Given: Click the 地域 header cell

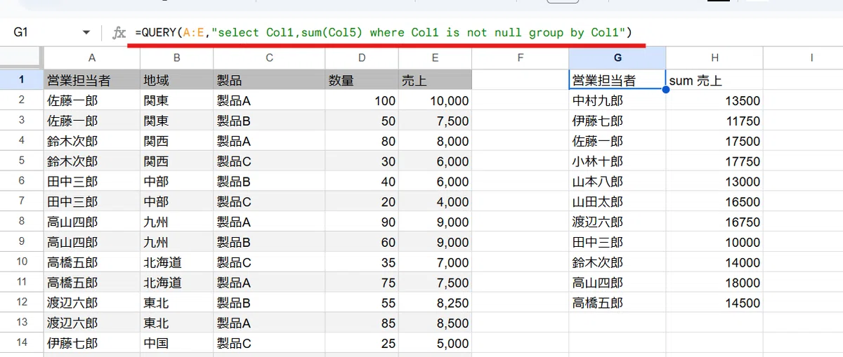Looking at the screenshot, I should pyautogui.click(x=176, y=80).
